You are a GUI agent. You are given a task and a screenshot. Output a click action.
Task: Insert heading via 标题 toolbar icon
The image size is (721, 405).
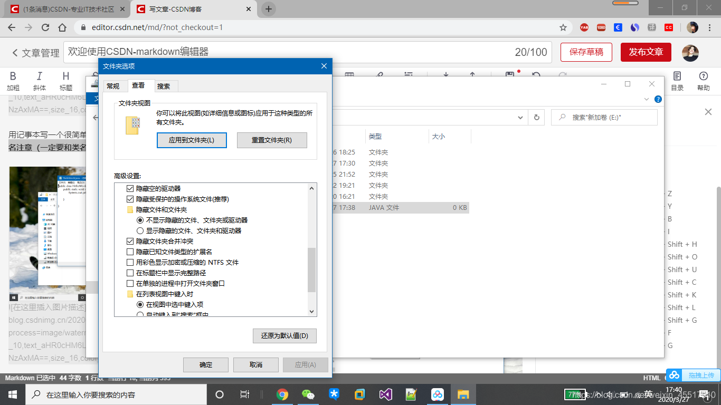[x=66, y=81]
